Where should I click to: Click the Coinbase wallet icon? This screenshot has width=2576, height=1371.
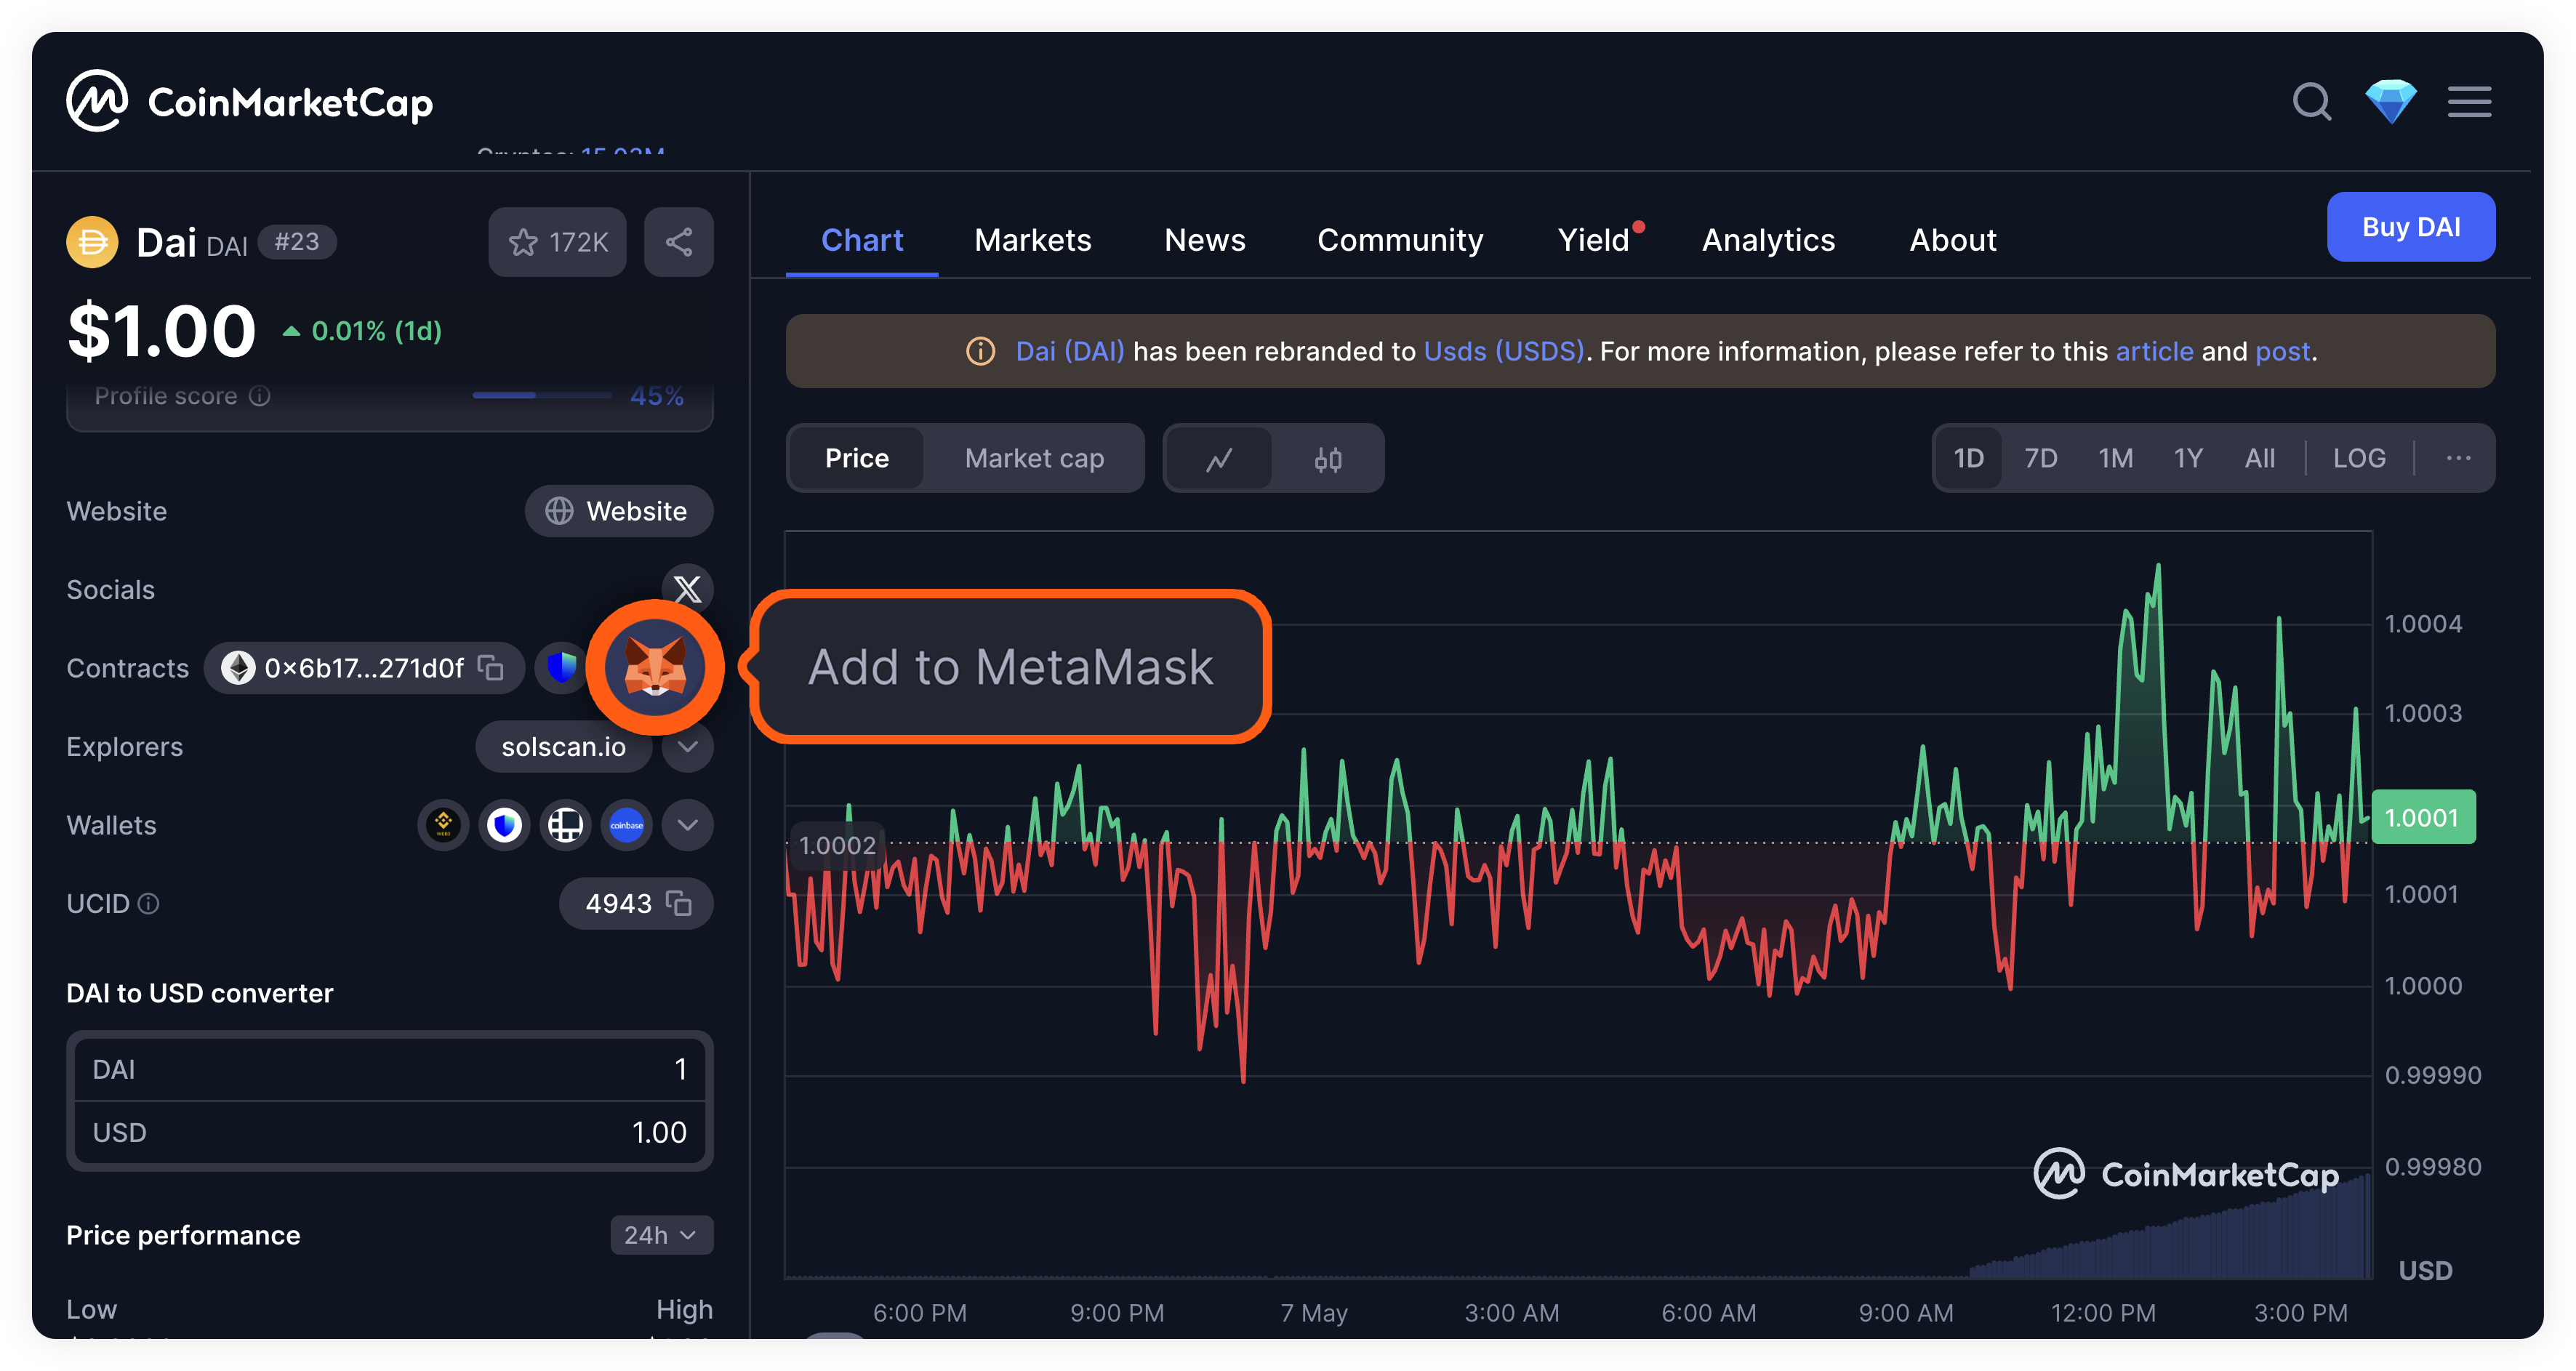point(627,825)
